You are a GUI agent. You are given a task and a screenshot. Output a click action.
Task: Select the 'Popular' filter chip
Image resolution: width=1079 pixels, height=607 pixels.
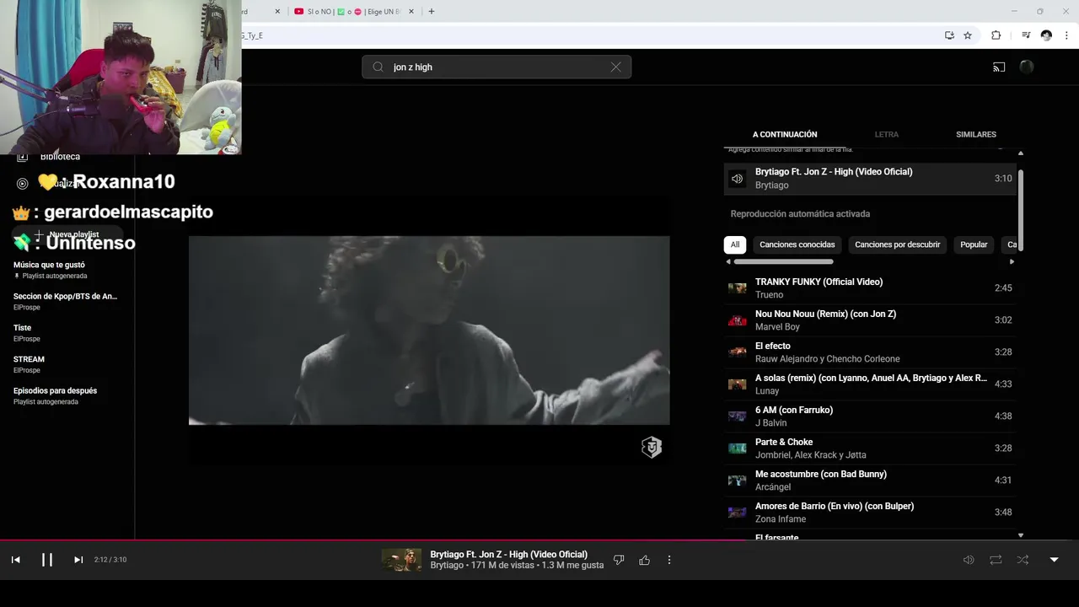tap(974, 244)
